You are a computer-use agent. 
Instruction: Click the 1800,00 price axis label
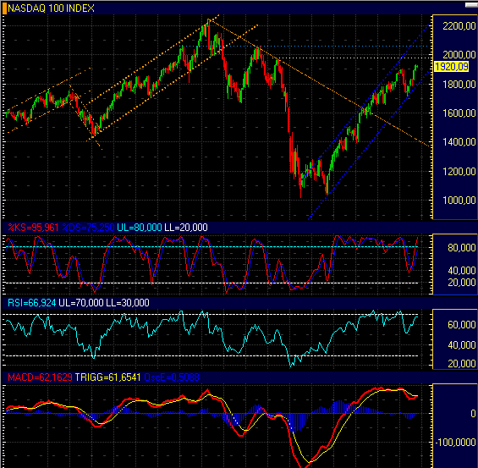(459, 84)
